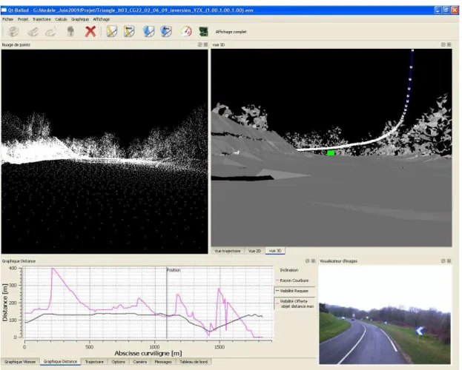
Task: Click the greyed tree-shaped toolbar icon
Action: pyautogui.click(x=70, y=32)
